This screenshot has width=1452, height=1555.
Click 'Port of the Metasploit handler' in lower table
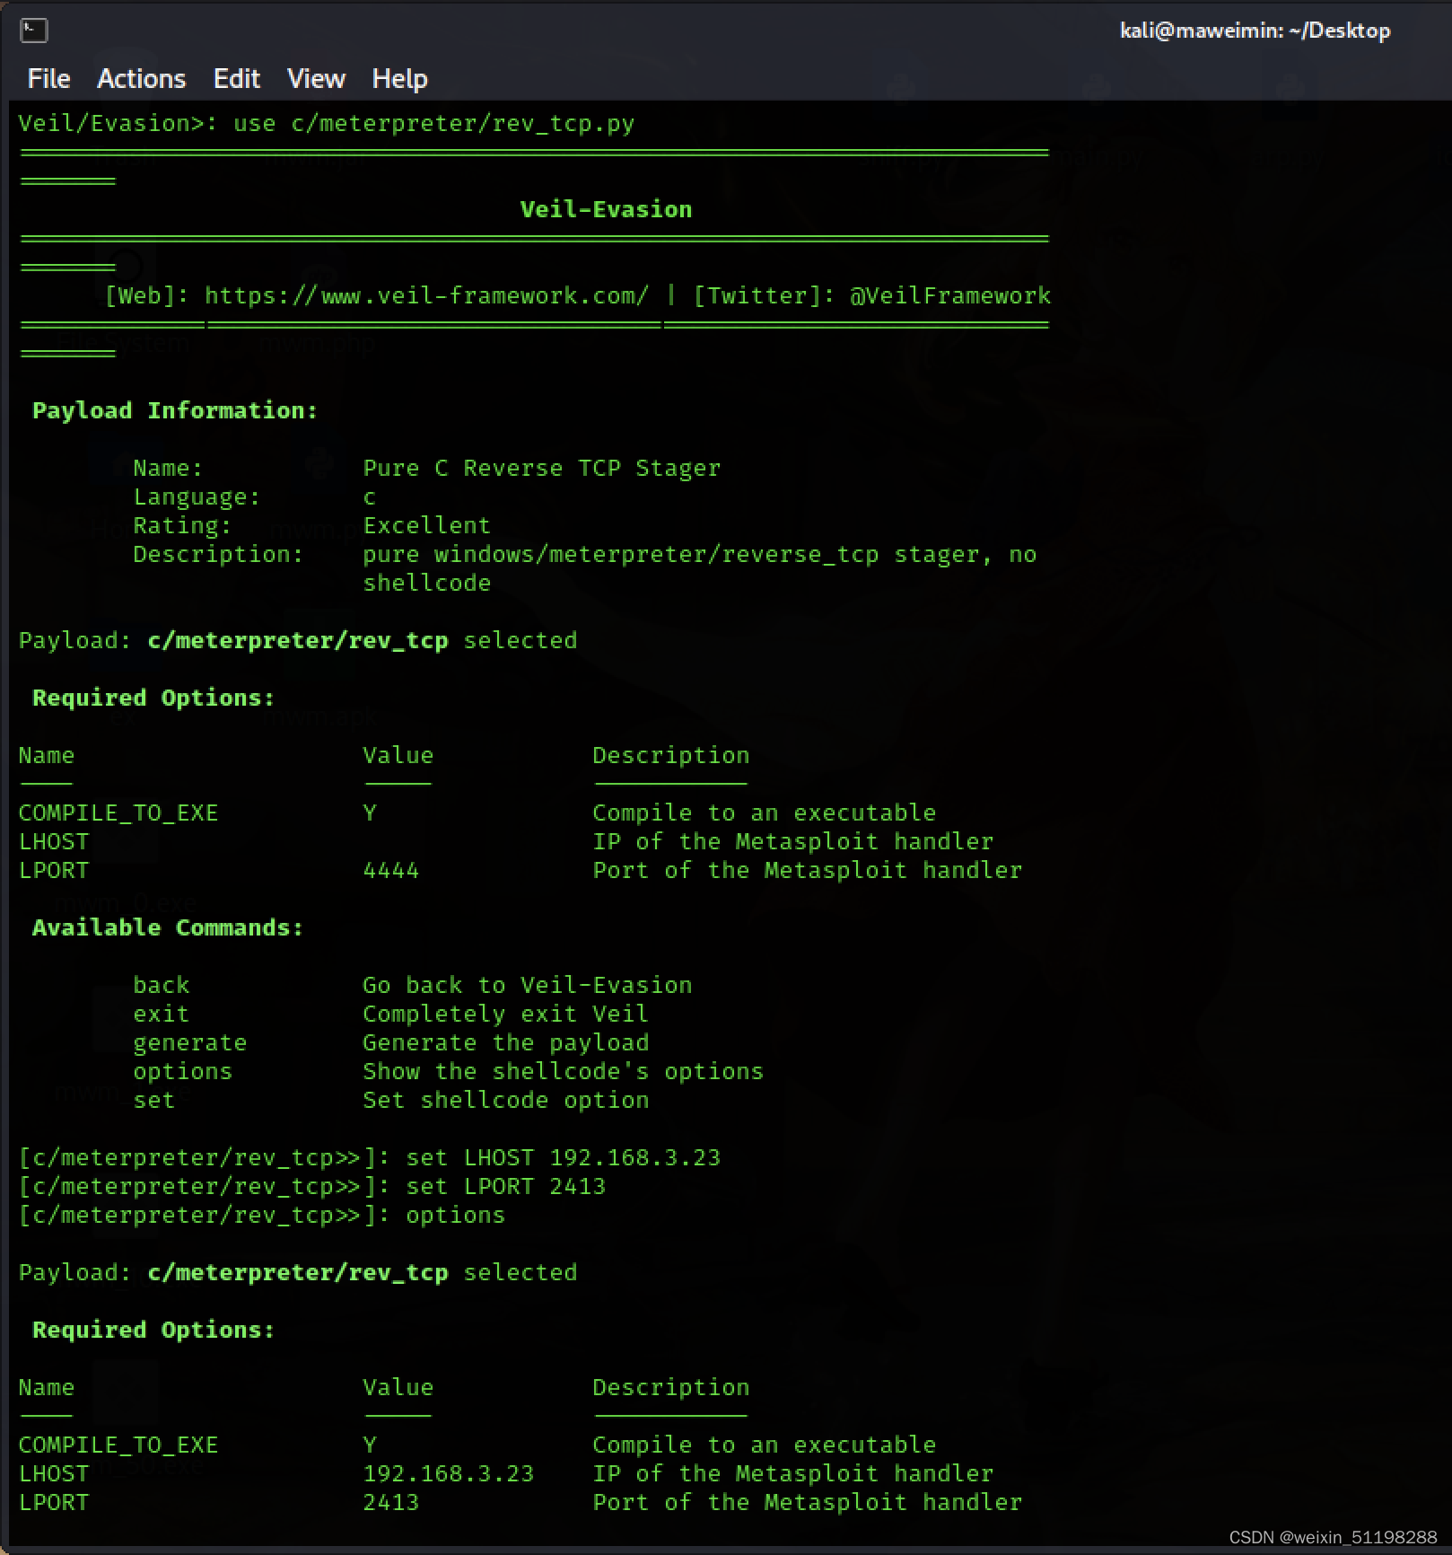point(807,1502)
